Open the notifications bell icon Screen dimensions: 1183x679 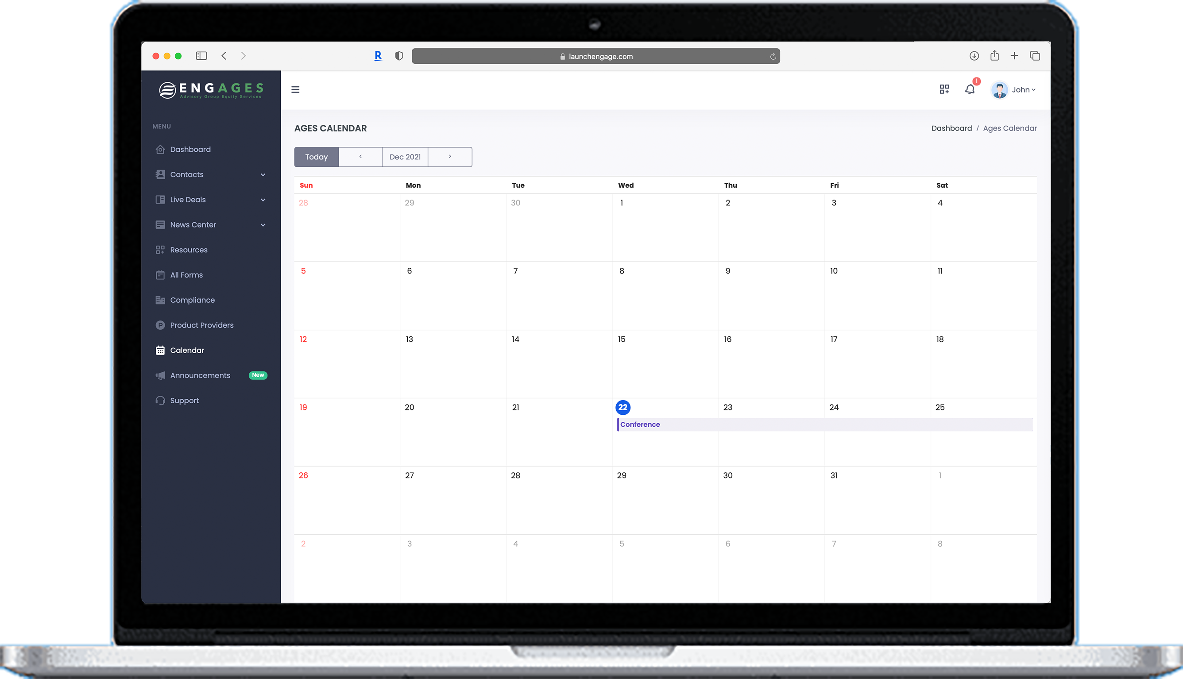click(970, 89)
